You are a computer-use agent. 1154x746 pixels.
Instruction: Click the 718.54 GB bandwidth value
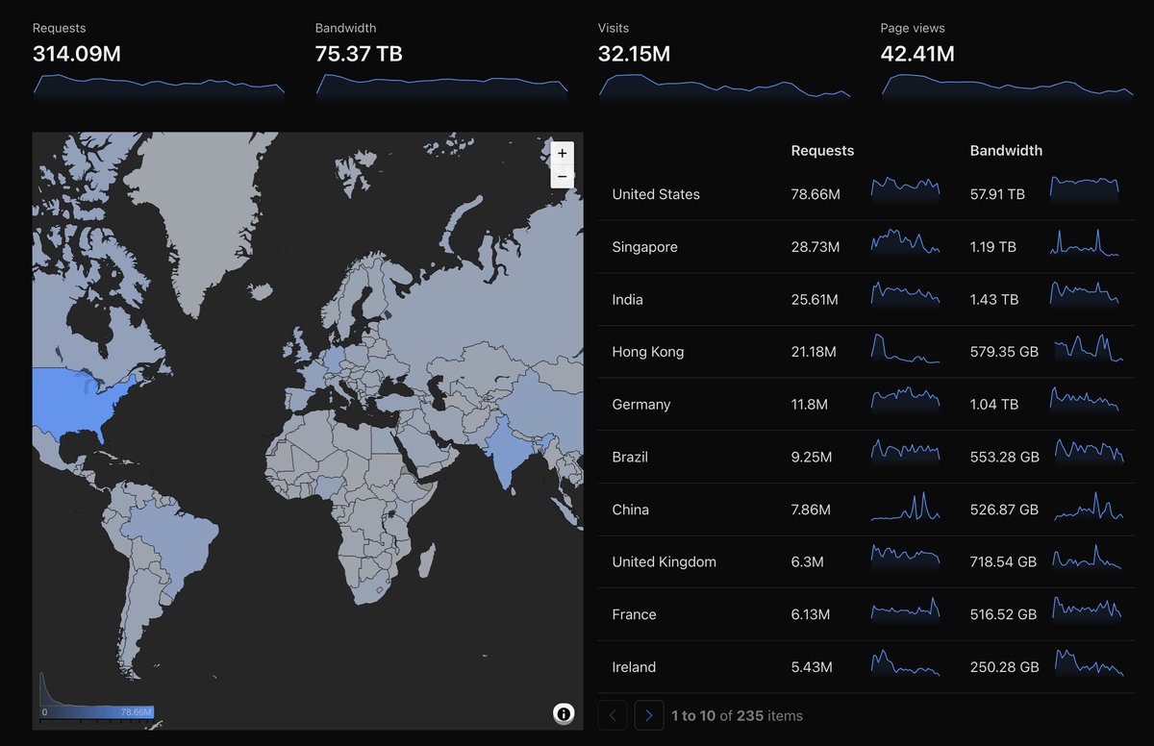(1003, 561)
